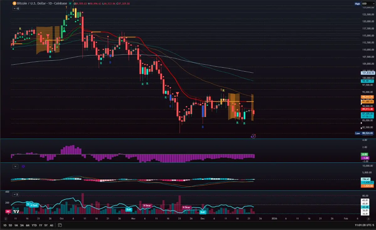Click the green market status dot
The image size is (376, 230).
click(70, 3)
